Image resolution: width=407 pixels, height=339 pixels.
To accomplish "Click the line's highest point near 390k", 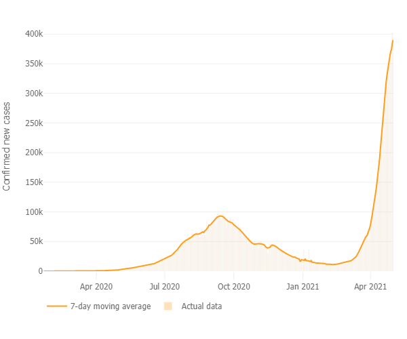I will point(393,41).
